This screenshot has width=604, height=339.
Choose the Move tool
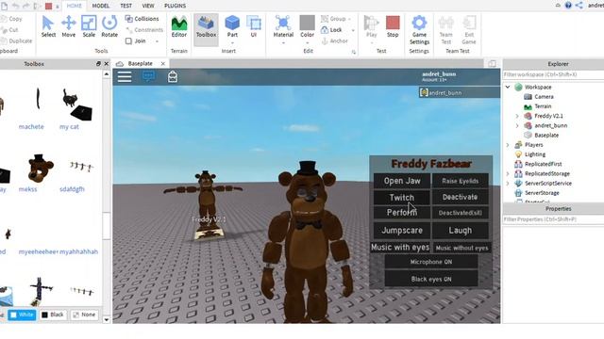pyautogui.click(x=69, y=26)
